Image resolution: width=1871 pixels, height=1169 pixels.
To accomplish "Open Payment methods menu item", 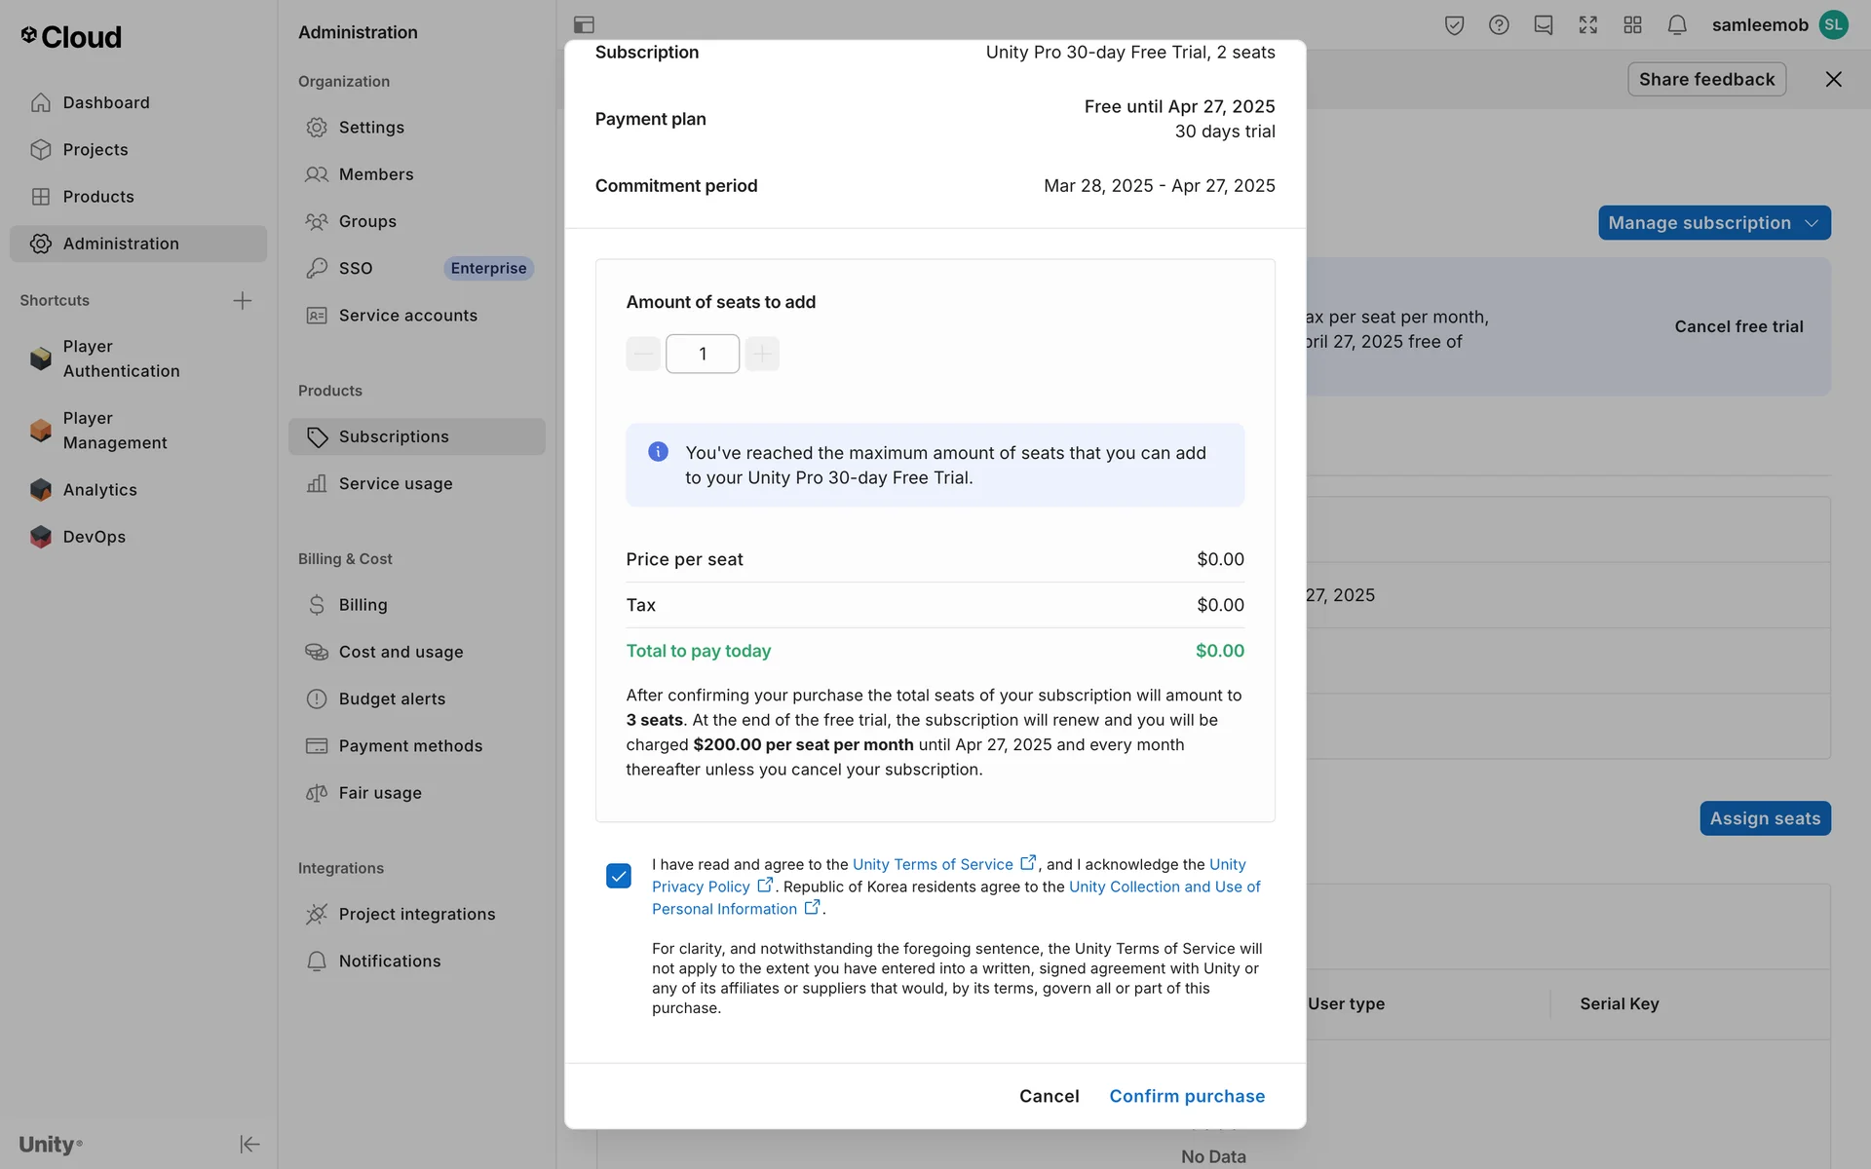I will (410, 746).
